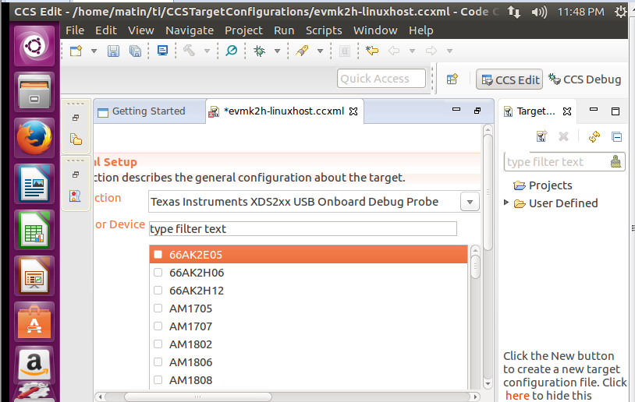Clear the Target filter with eraser icon
Screen dimensions: 635x402
coord(615,161)
